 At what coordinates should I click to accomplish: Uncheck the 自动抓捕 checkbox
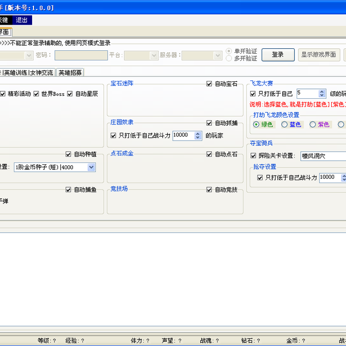point(209,123)
